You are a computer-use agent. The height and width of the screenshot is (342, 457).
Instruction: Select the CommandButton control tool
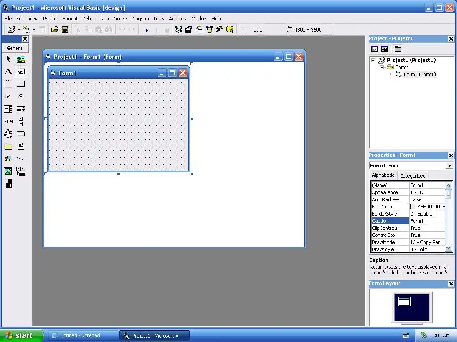(x=21, y=84)
